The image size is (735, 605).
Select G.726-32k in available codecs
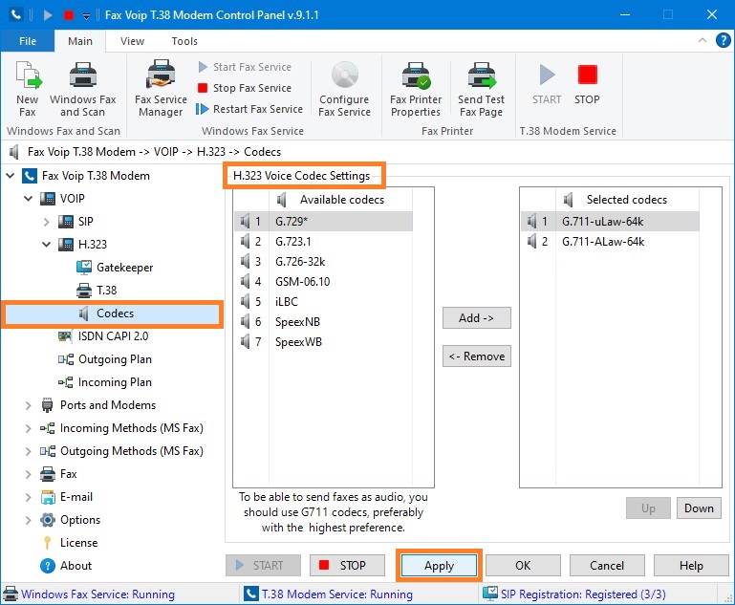323,262
